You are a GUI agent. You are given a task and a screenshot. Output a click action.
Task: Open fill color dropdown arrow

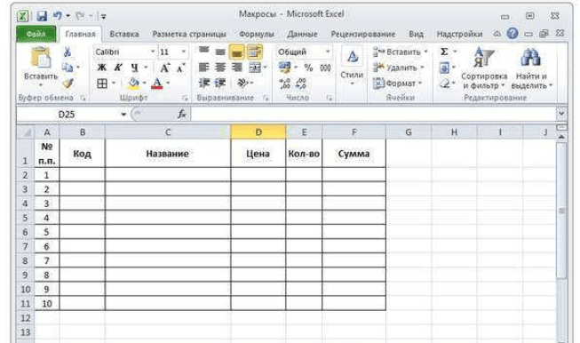[x=144, y=84]
